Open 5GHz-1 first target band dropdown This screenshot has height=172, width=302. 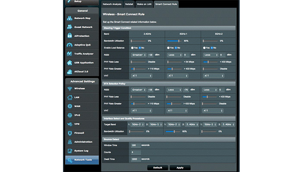tap(173, 125)
